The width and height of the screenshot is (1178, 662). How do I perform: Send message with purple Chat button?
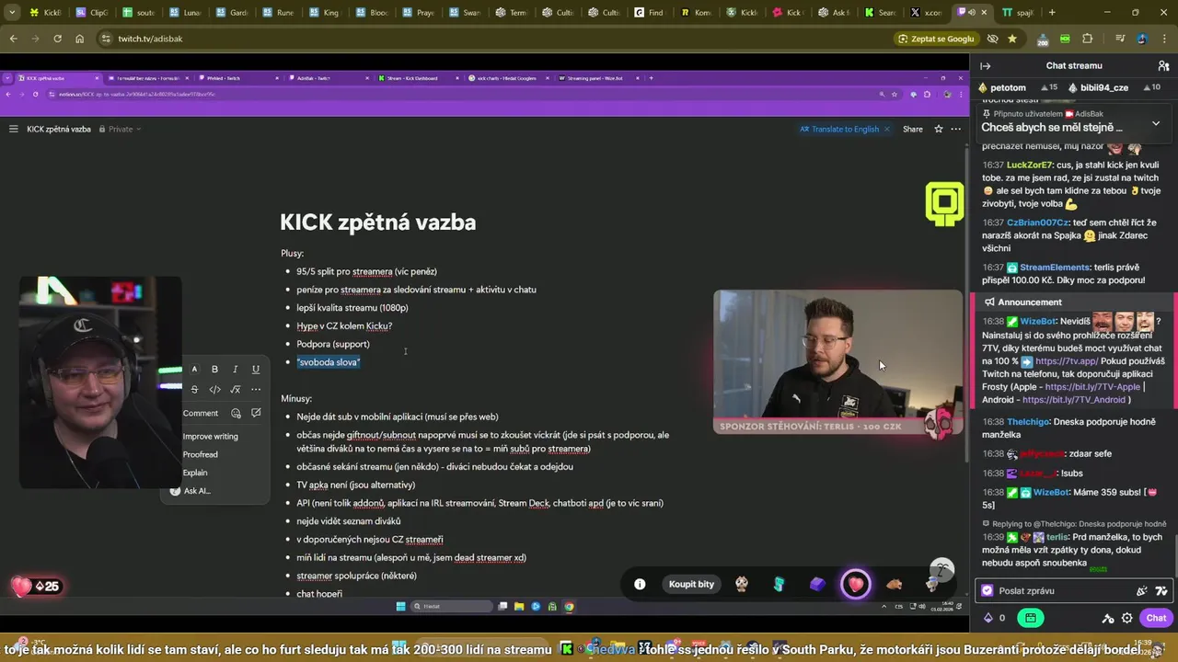click(x=1156, y=618)
